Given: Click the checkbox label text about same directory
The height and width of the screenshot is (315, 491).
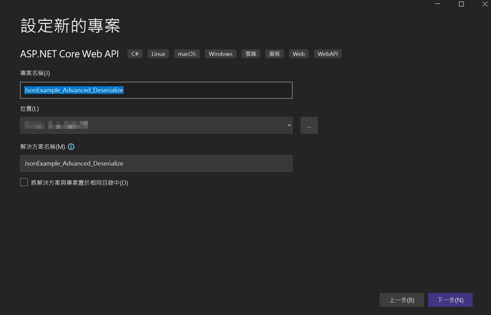Looking at the screenshot, I should pos(79,183).
